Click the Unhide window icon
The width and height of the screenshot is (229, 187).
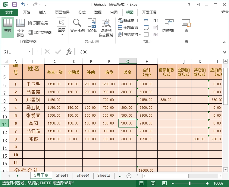(x=146, y=34)
